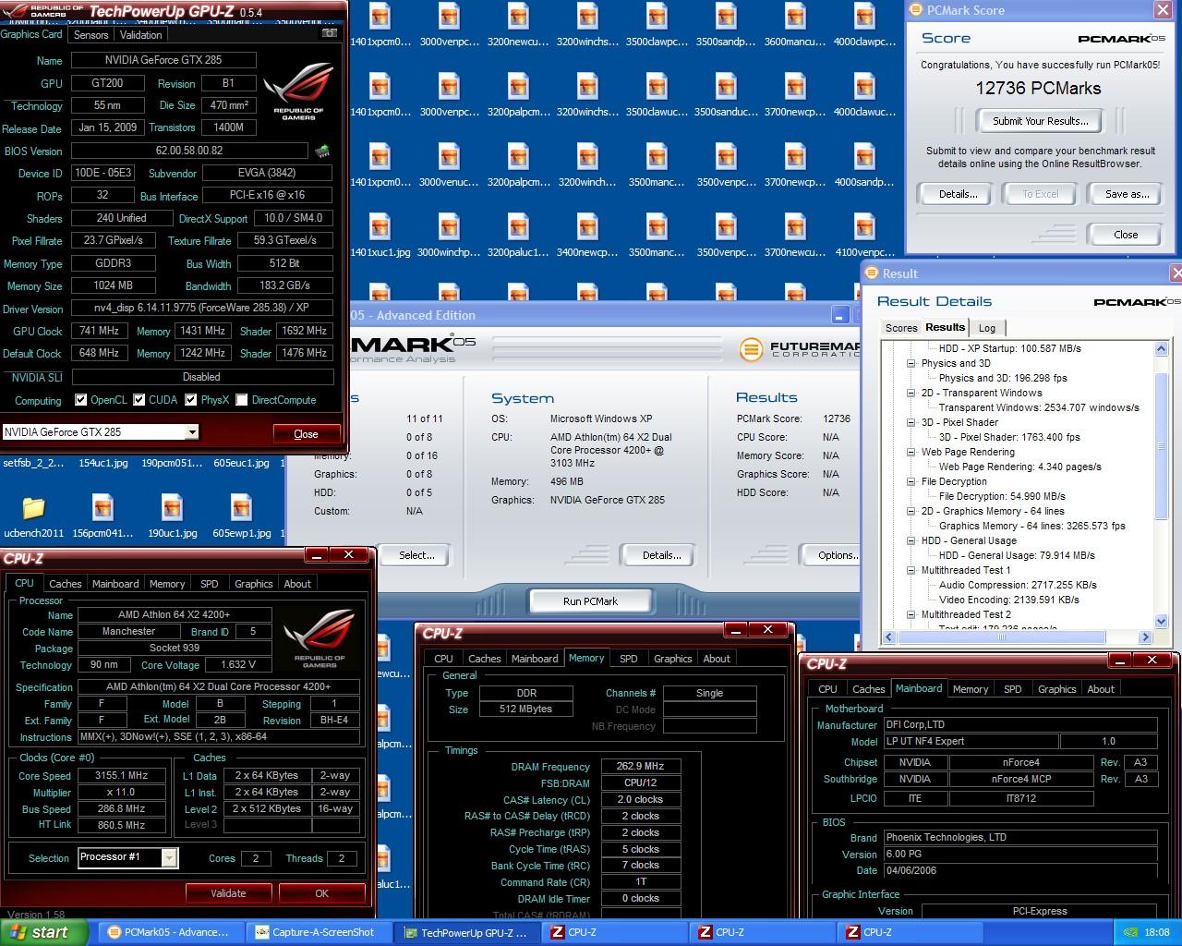This screenshot has height=946, width=1182.
Task: Select the 1401xuc1.jpg desktop file icon
Action: pyautogui.click(x=380, y=228)
